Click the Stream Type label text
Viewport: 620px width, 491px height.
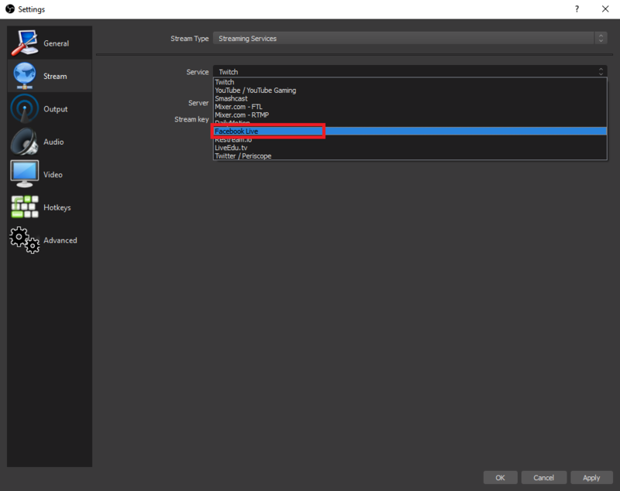pos(189,39)
